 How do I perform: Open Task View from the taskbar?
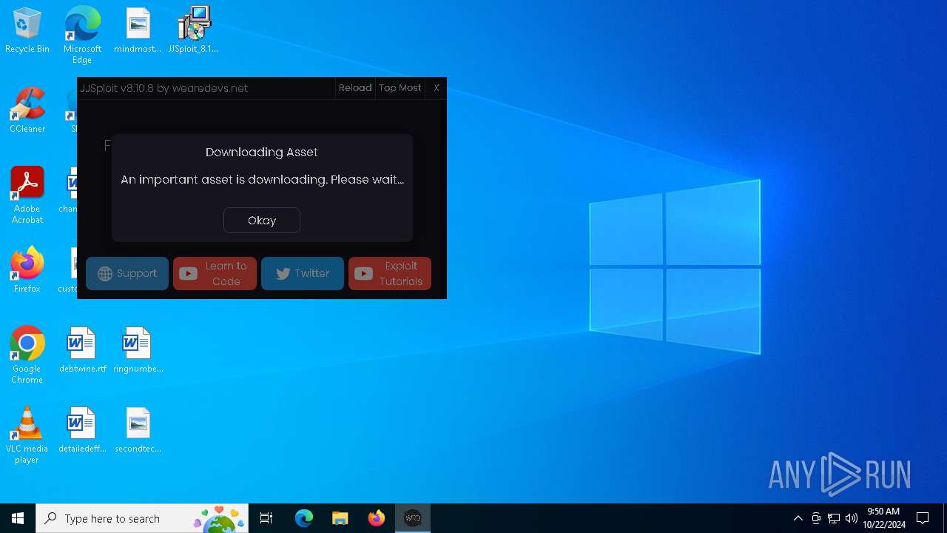[x=267, y=518]
